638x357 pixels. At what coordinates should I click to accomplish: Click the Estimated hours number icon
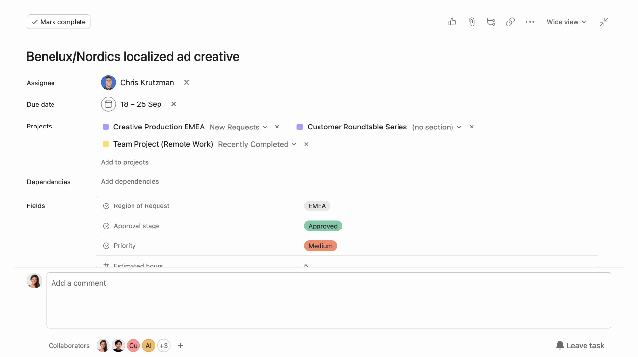pyautogui.click(x=106, y=265)
